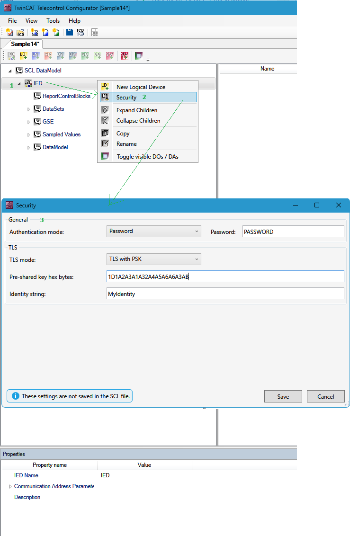Open the View menu
Viewport: 350px width, 536px height.
(31, 21)
